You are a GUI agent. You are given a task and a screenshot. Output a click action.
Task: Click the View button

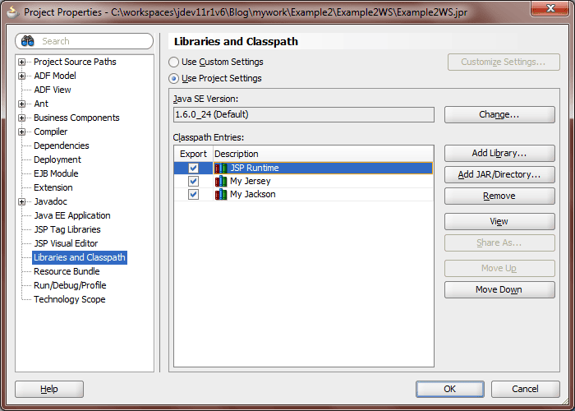tap(499, 222)
